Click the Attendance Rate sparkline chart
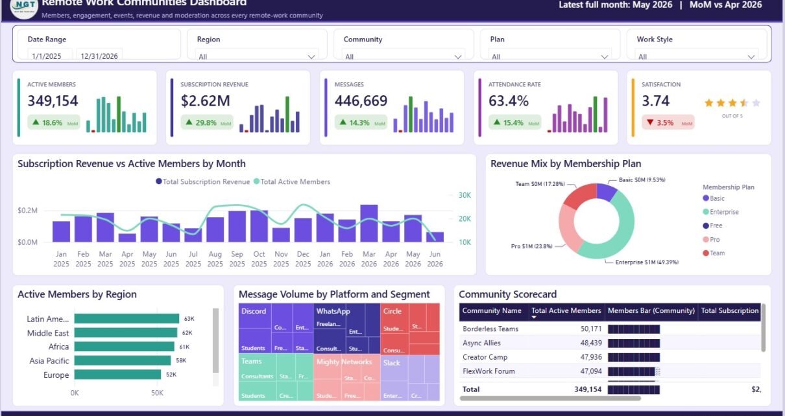This screenshot has width=785, height=416. [578, 115]
